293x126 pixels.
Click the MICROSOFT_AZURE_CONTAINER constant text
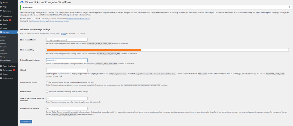coord(106,64)
